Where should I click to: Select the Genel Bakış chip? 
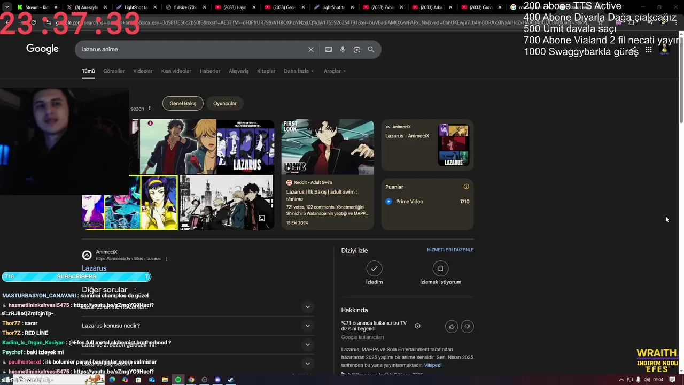coord(183,103)
